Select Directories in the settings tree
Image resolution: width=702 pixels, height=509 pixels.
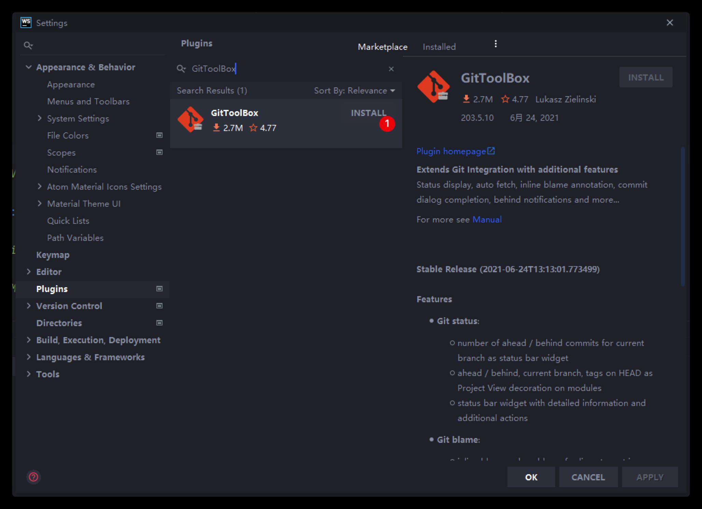coord(59,323)
